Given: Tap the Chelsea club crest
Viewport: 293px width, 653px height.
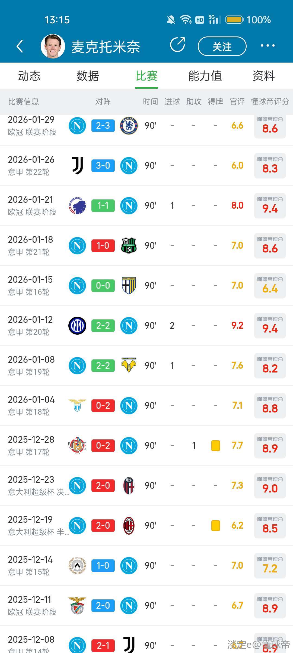Looking at the screenshot, I should 129,126.
